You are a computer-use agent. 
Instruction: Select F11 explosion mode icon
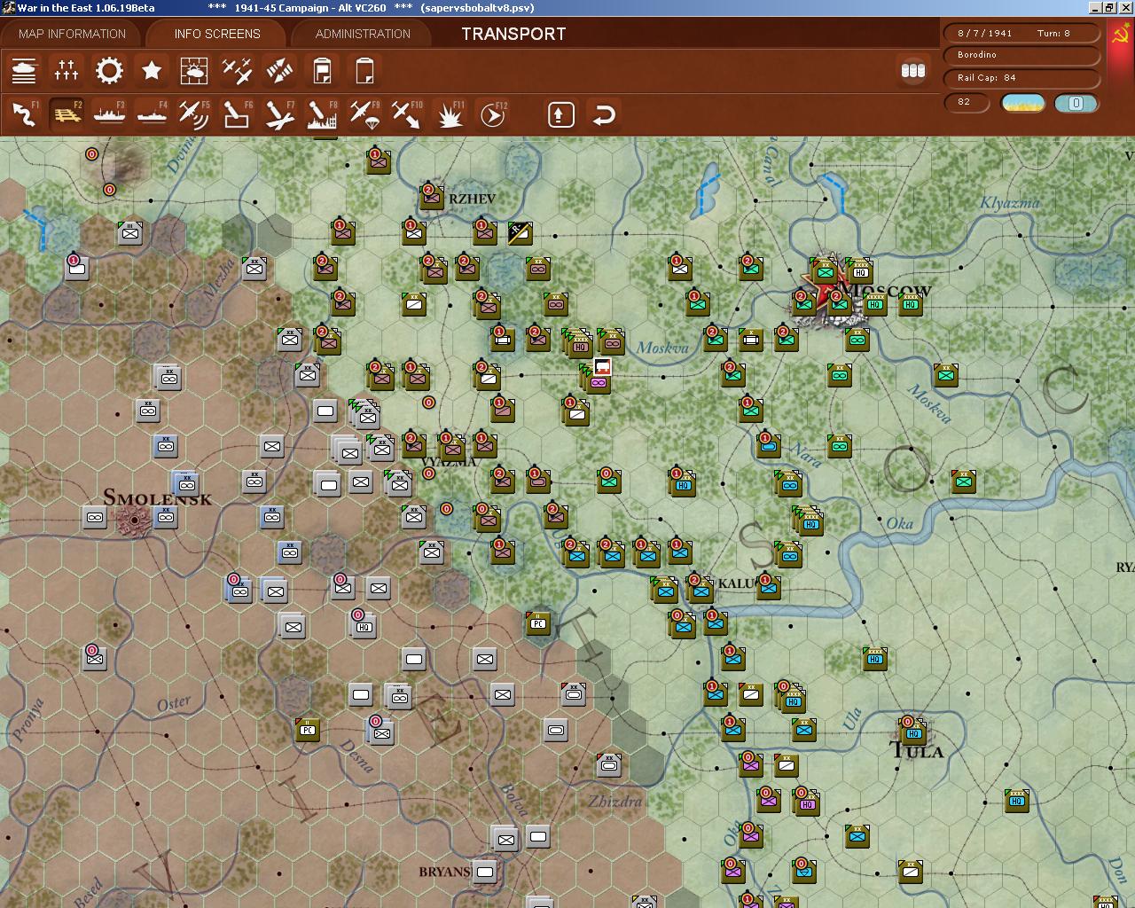pyautogui.click(x=450, y=114)
